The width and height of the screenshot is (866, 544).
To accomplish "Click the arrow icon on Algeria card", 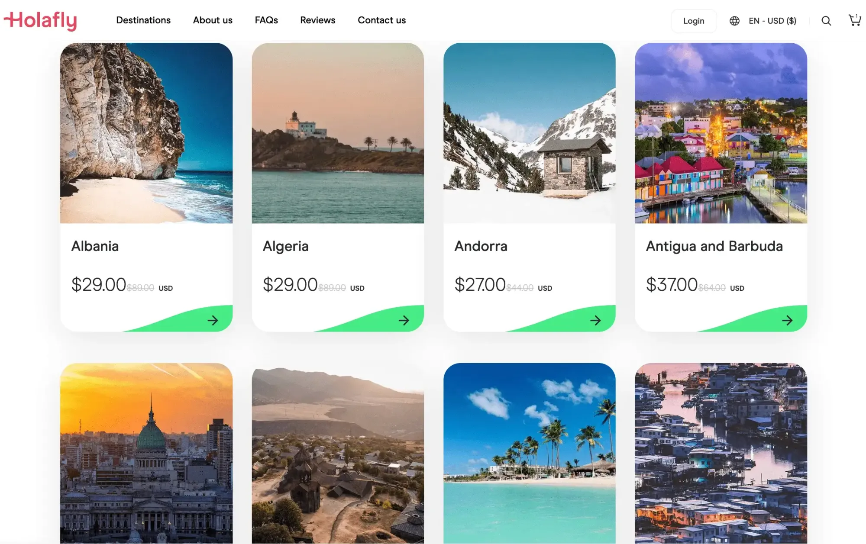I will pyautogui.click(x=404, y=320).
